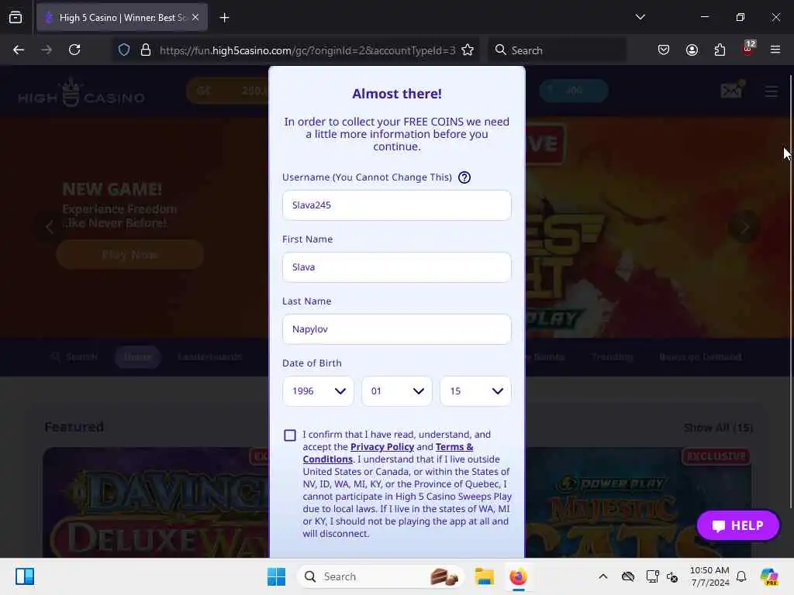Open the Firefox View icon

16,17
